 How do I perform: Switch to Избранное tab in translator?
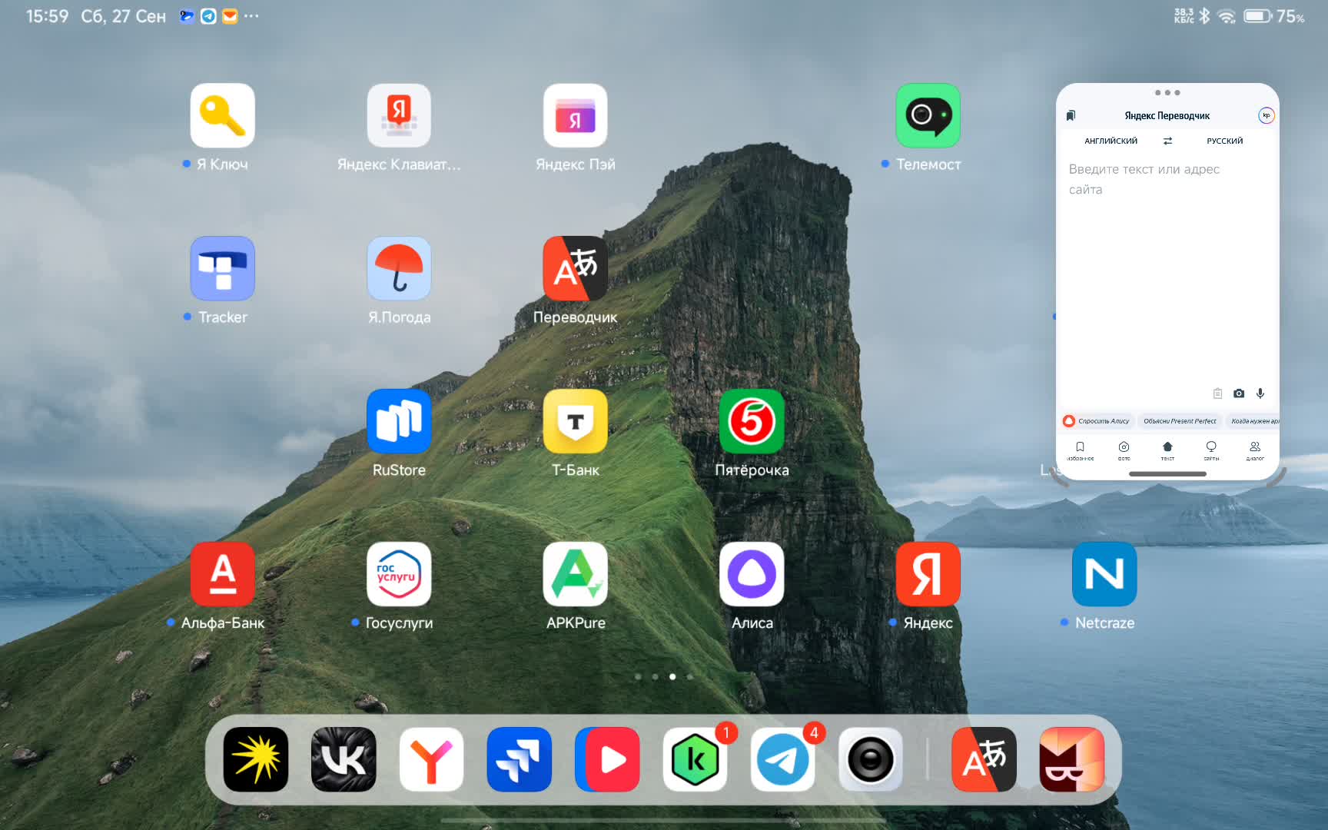[x=1080, y=450]
